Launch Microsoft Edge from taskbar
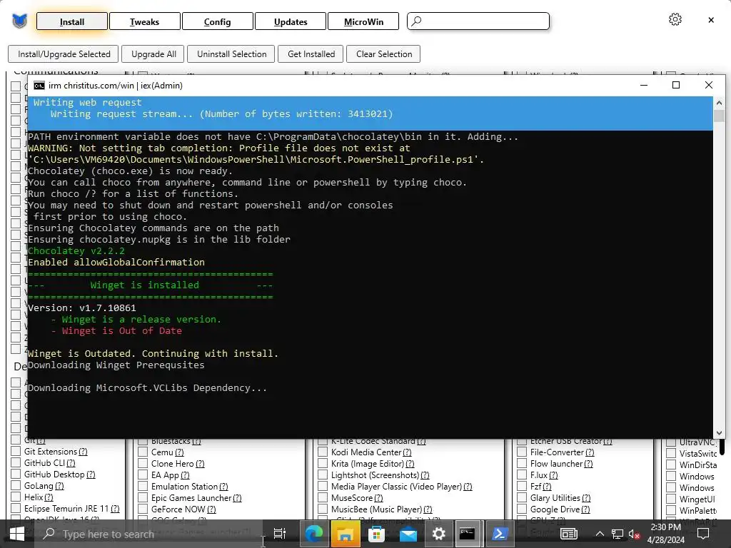The width and height of the screenshot is (731, 548). pos(314,534)
